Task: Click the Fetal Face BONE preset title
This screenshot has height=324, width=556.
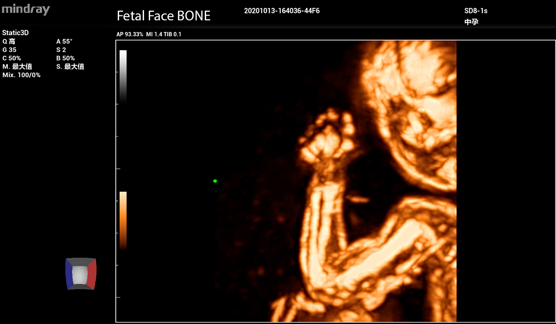Action: (x=164, y=16)
